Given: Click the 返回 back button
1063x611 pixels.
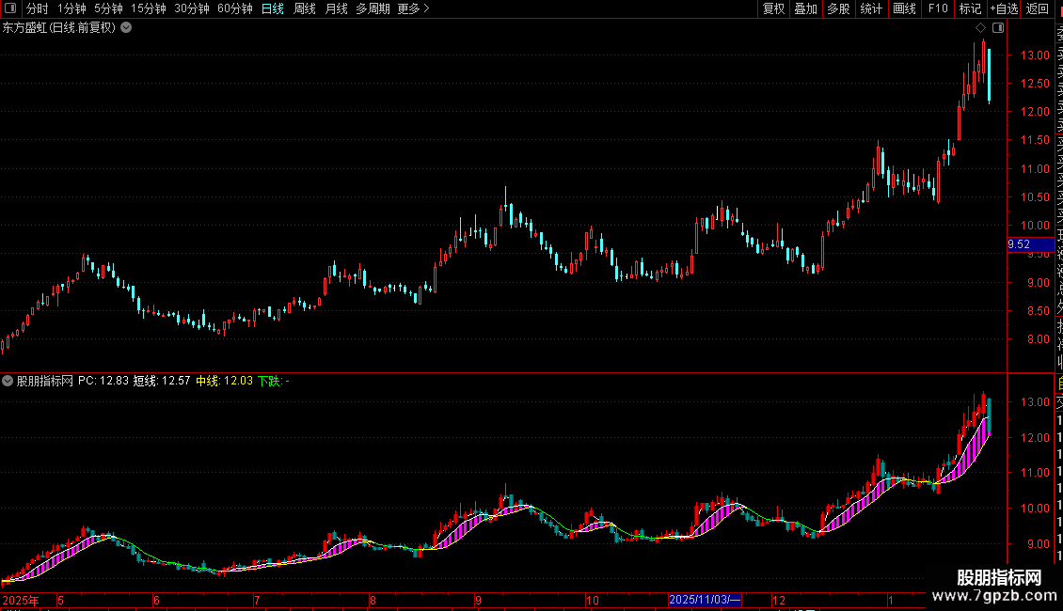Looking at the screenshot, I should 1038,8.
